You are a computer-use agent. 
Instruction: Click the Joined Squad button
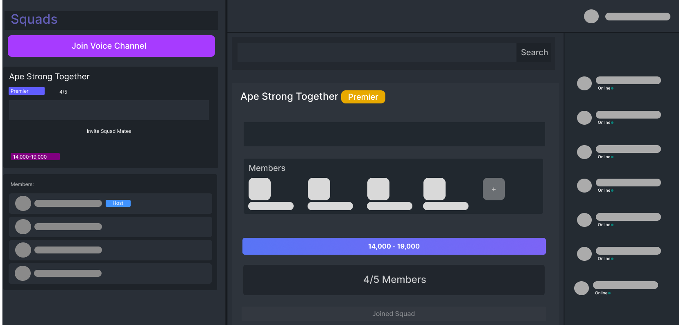pos(393,314)
